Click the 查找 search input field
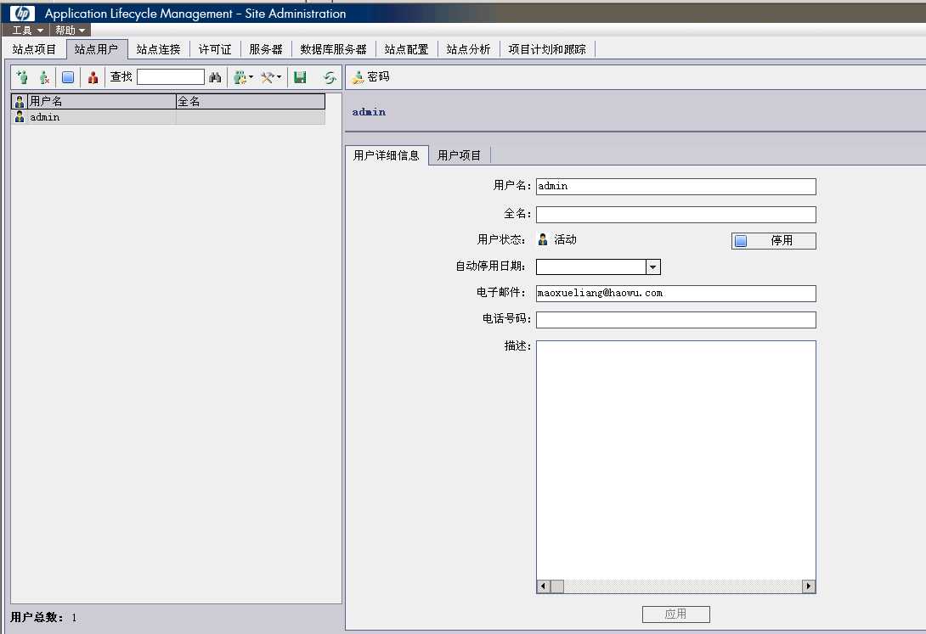This screenshot has width=926, height=634. pyautogui.click(x=171, y=77)
